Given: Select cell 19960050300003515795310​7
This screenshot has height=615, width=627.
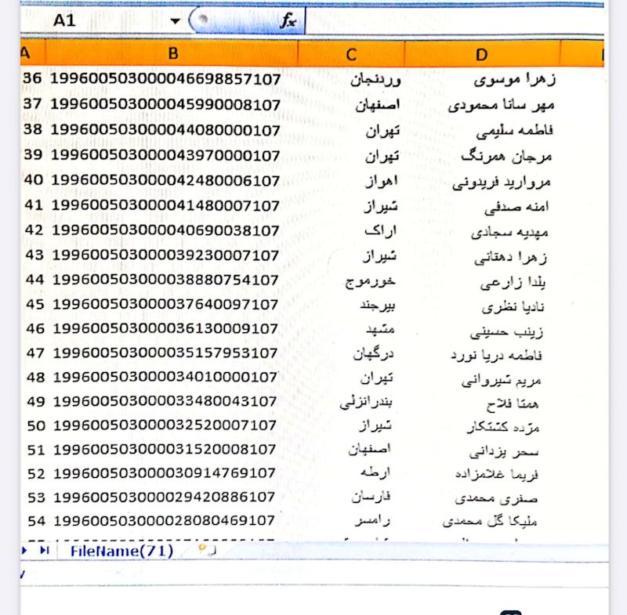Looking at the screenshot, I should click(x=165, y=353).
